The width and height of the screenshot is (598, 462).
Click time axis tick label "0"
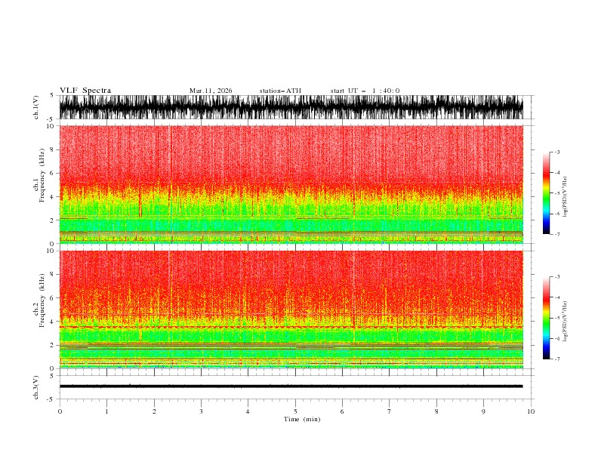[x=60, y=411]
